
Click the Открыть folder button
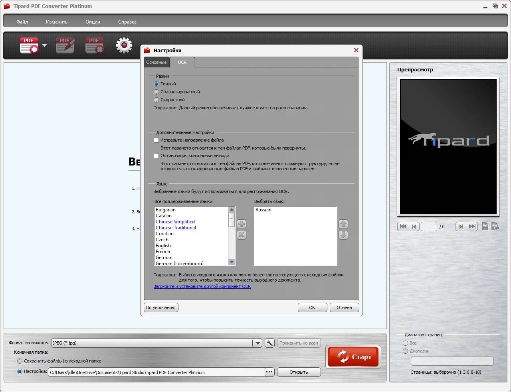coord(299,372)
